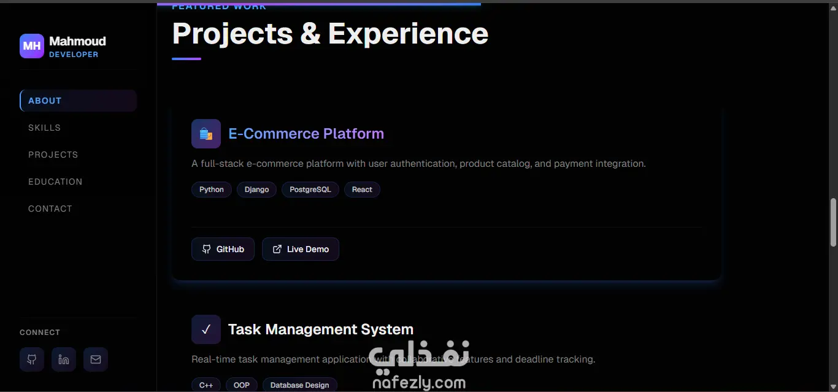Viewport: 838px width, 392px height.
Task: Click the E-Commerce Platform title
Action: click(x=306, y=134)
